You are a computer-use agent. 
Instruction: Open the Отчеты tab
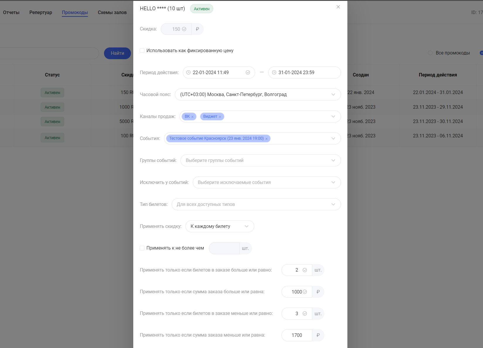[x=11, y=12]
